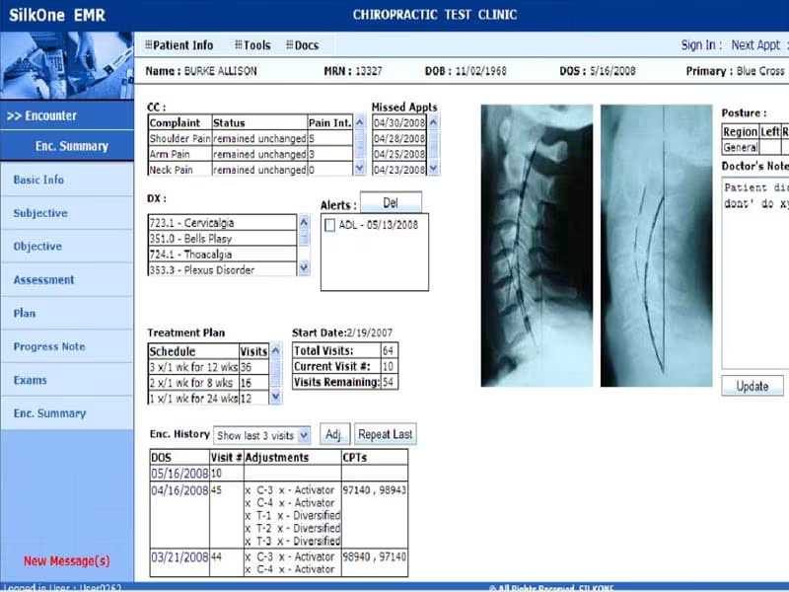
Task: Click CPT codes 97140 , 98943
Action: point(375,489)
